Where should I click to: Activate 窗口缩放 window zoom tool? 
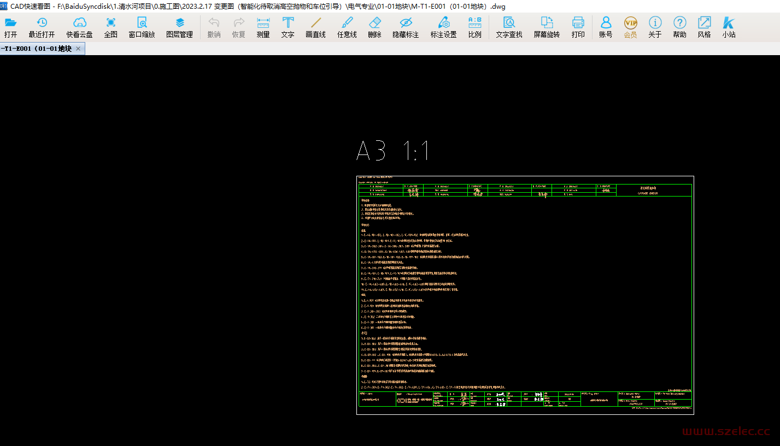142,27
